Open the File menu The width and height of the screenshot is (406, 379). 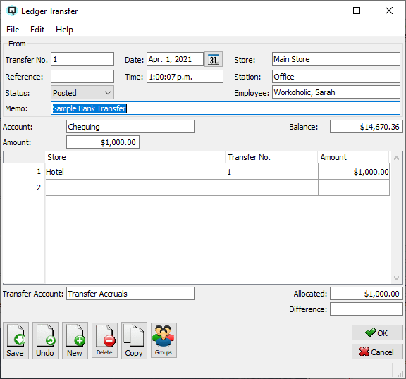point(13,30)
